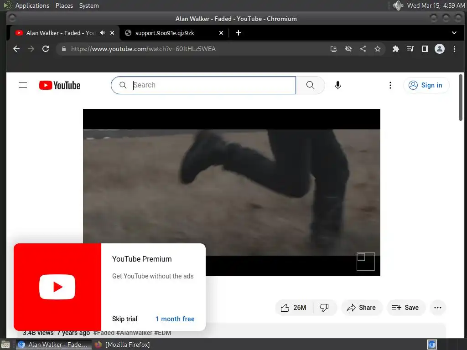Select Mozilla Firefox taskbar window button
The width and height of the screenshot is (467, 350).
(x=123, y=345)
